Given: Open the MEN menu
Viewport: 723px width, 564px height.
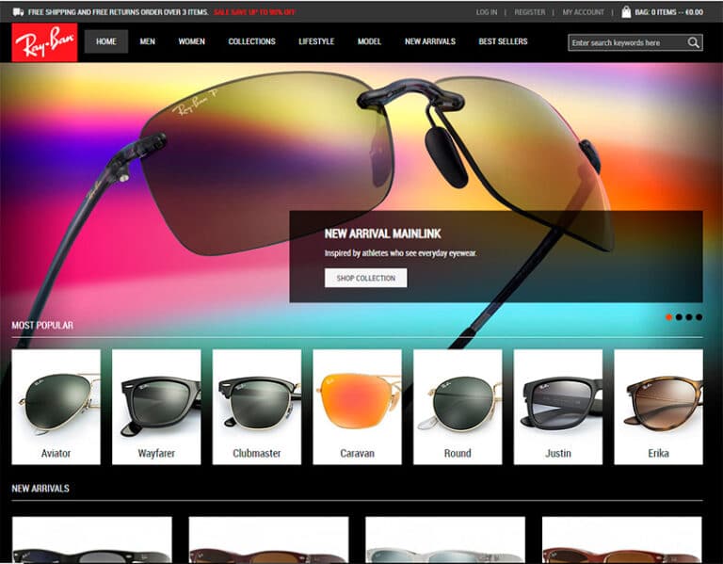Looking at the screenshot, I should coord(148,41).
